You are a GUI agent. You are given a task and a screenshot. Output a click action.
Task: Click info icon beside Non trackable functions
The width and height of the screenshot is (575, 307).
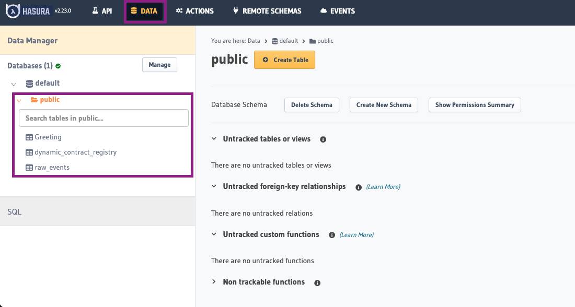click(x=317, y=282)
